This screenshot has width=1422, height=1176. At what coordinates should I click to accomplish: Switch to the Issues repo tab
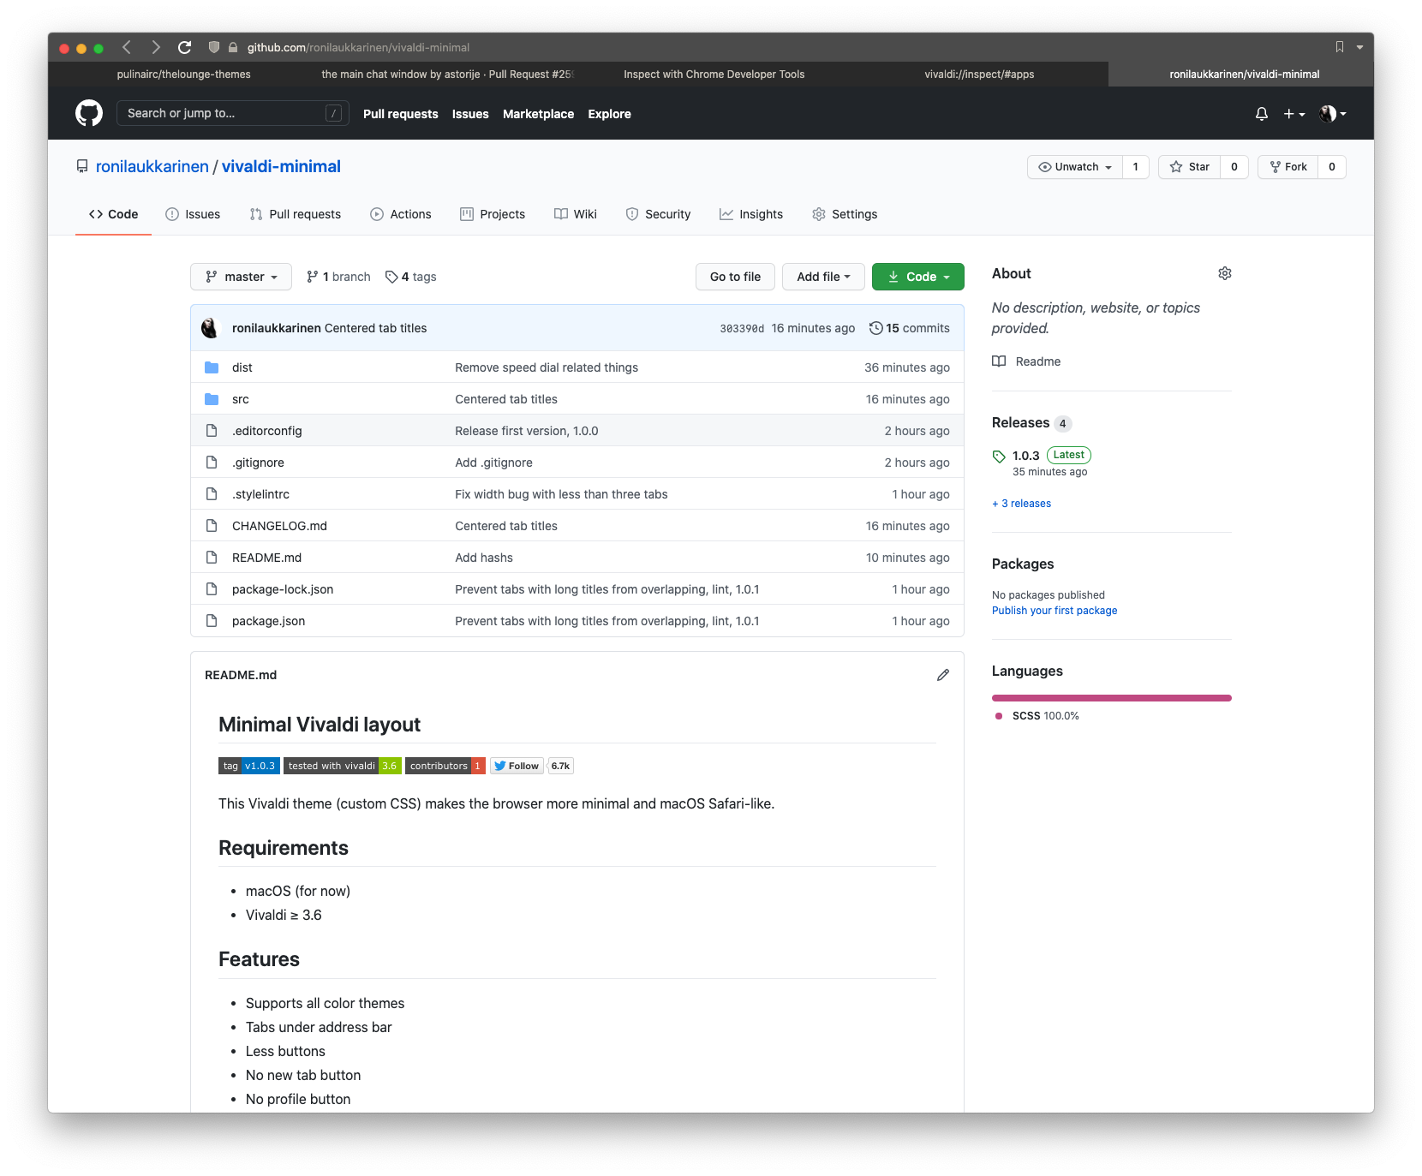[193, 214]
